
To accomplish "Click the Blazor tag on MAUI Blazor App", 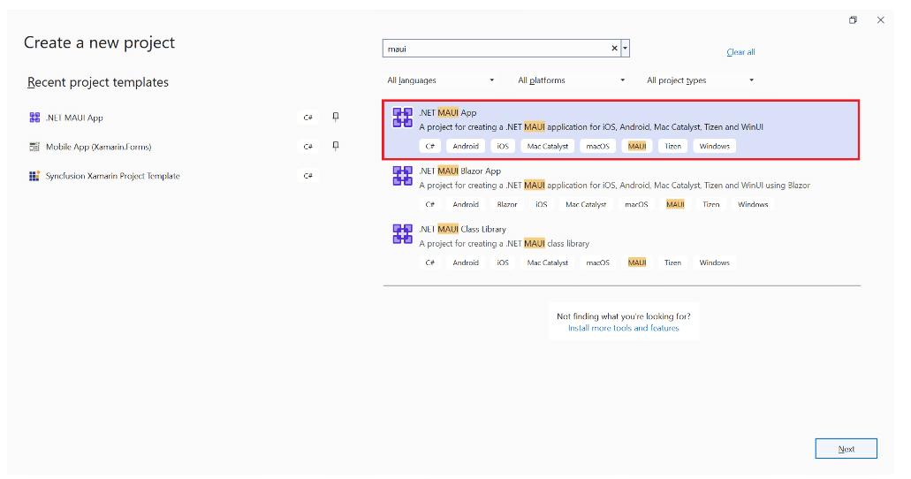I will click(506, 204).
